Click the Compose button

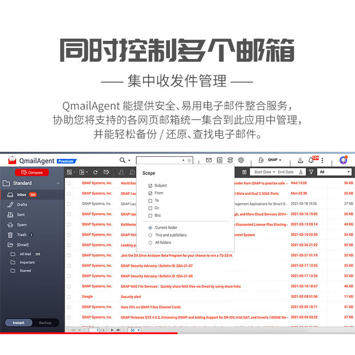point(31,173)
